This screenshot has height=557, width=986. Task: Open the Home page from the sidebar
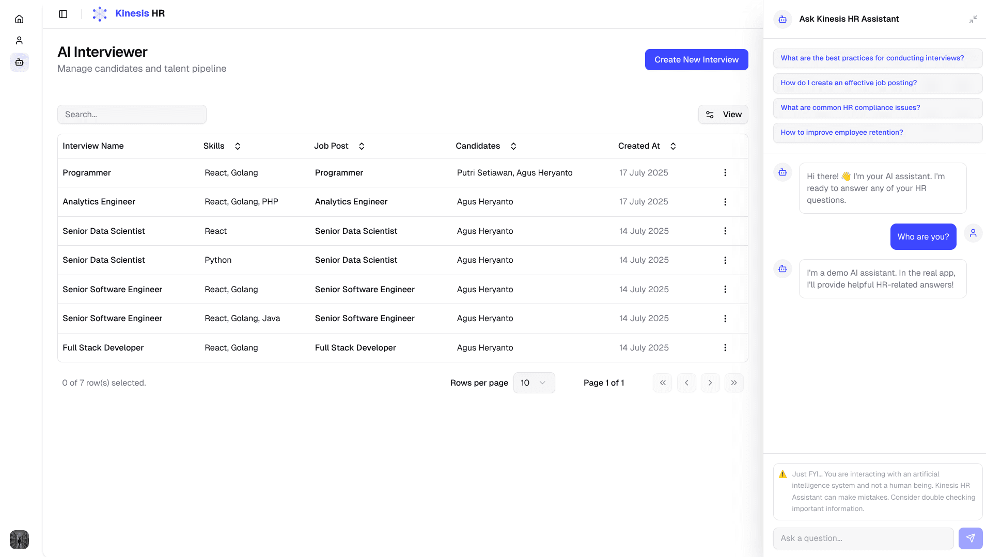[x=19, y=19]
